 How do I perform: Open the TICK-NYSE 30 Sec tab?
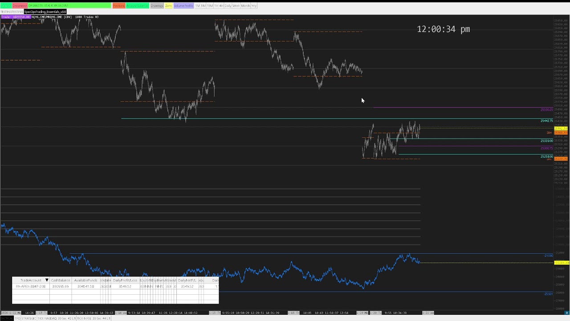tap(94, 318)
